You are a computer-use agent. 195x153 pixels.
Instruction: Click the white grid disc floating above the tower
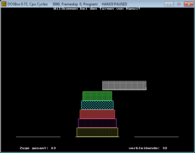click(x=124, y=85)
